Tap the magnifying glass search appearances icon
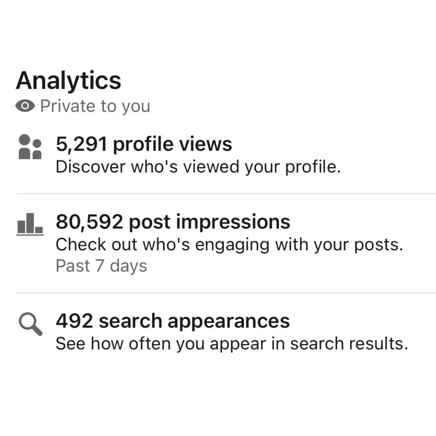Image resolution: width=436 pixels, height=436 pixels. [31, 324]
